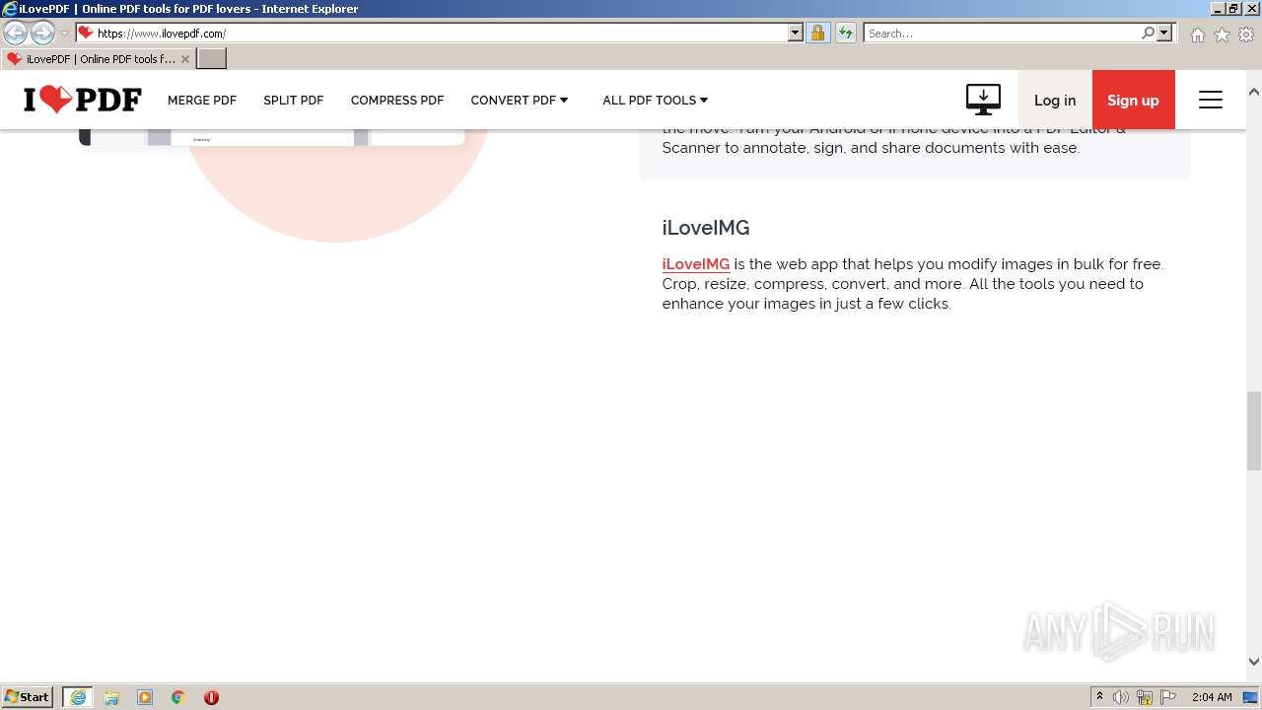The image size is (1262, 710).
Task: Click the Log in button
Action: click(1055, 100)
